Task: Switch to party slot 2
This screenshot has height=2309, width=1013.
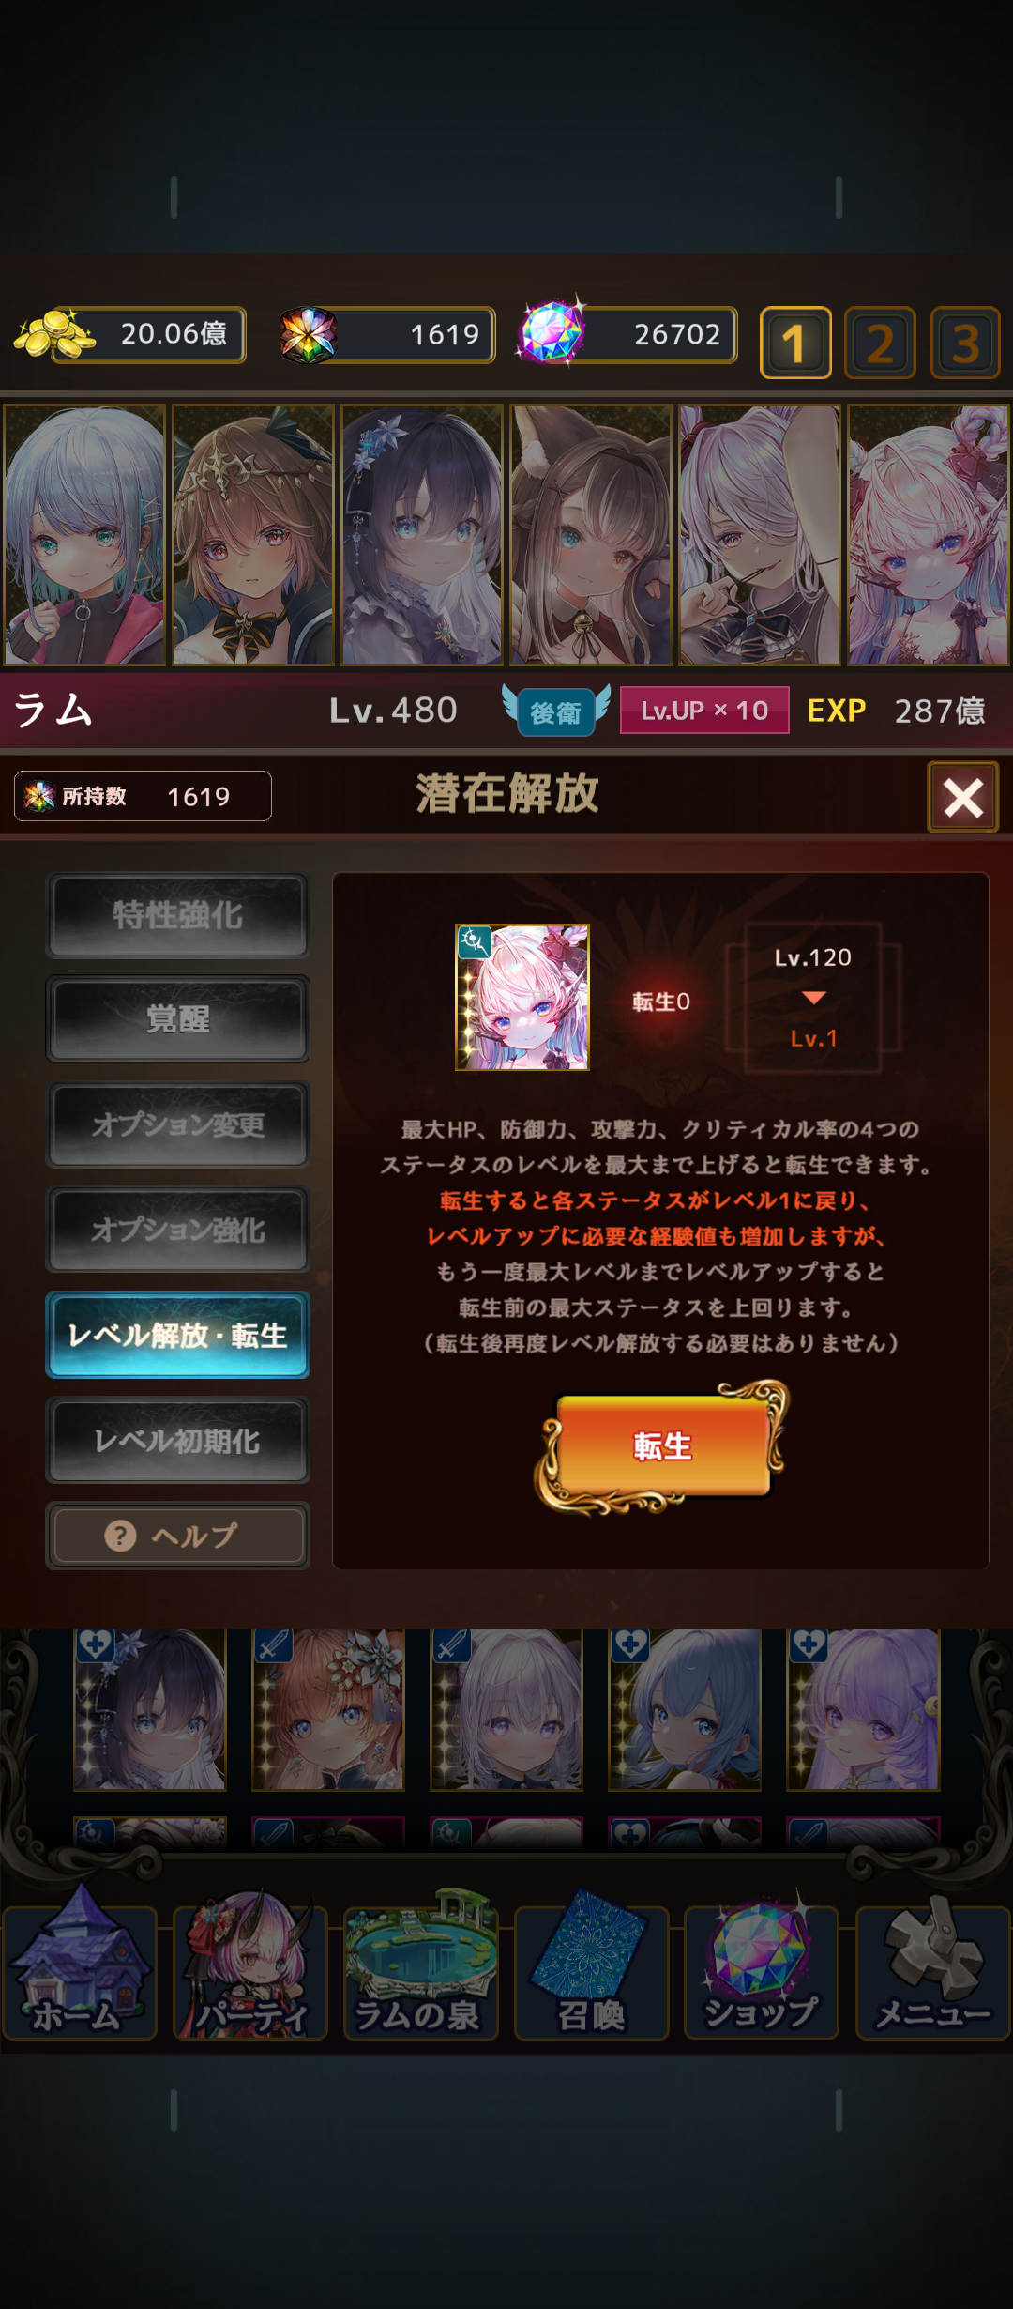Action: pos(880,343)
